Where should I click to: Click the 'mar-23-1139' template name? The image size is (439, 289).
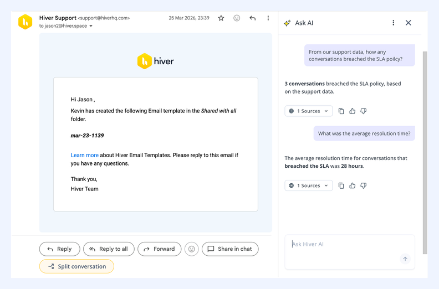point(88,136)
